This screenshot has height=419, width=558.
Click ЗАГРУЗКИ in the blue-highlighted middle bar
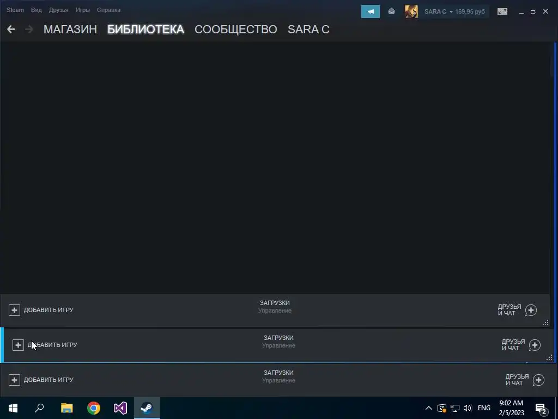click(x=278, y=338)
